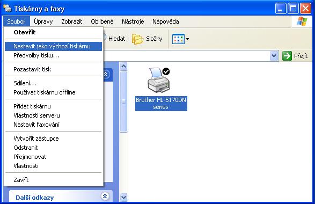Viewport: 315px width, 204px height.
Task: Open the Nápověda menu
Action: point(165,21)
